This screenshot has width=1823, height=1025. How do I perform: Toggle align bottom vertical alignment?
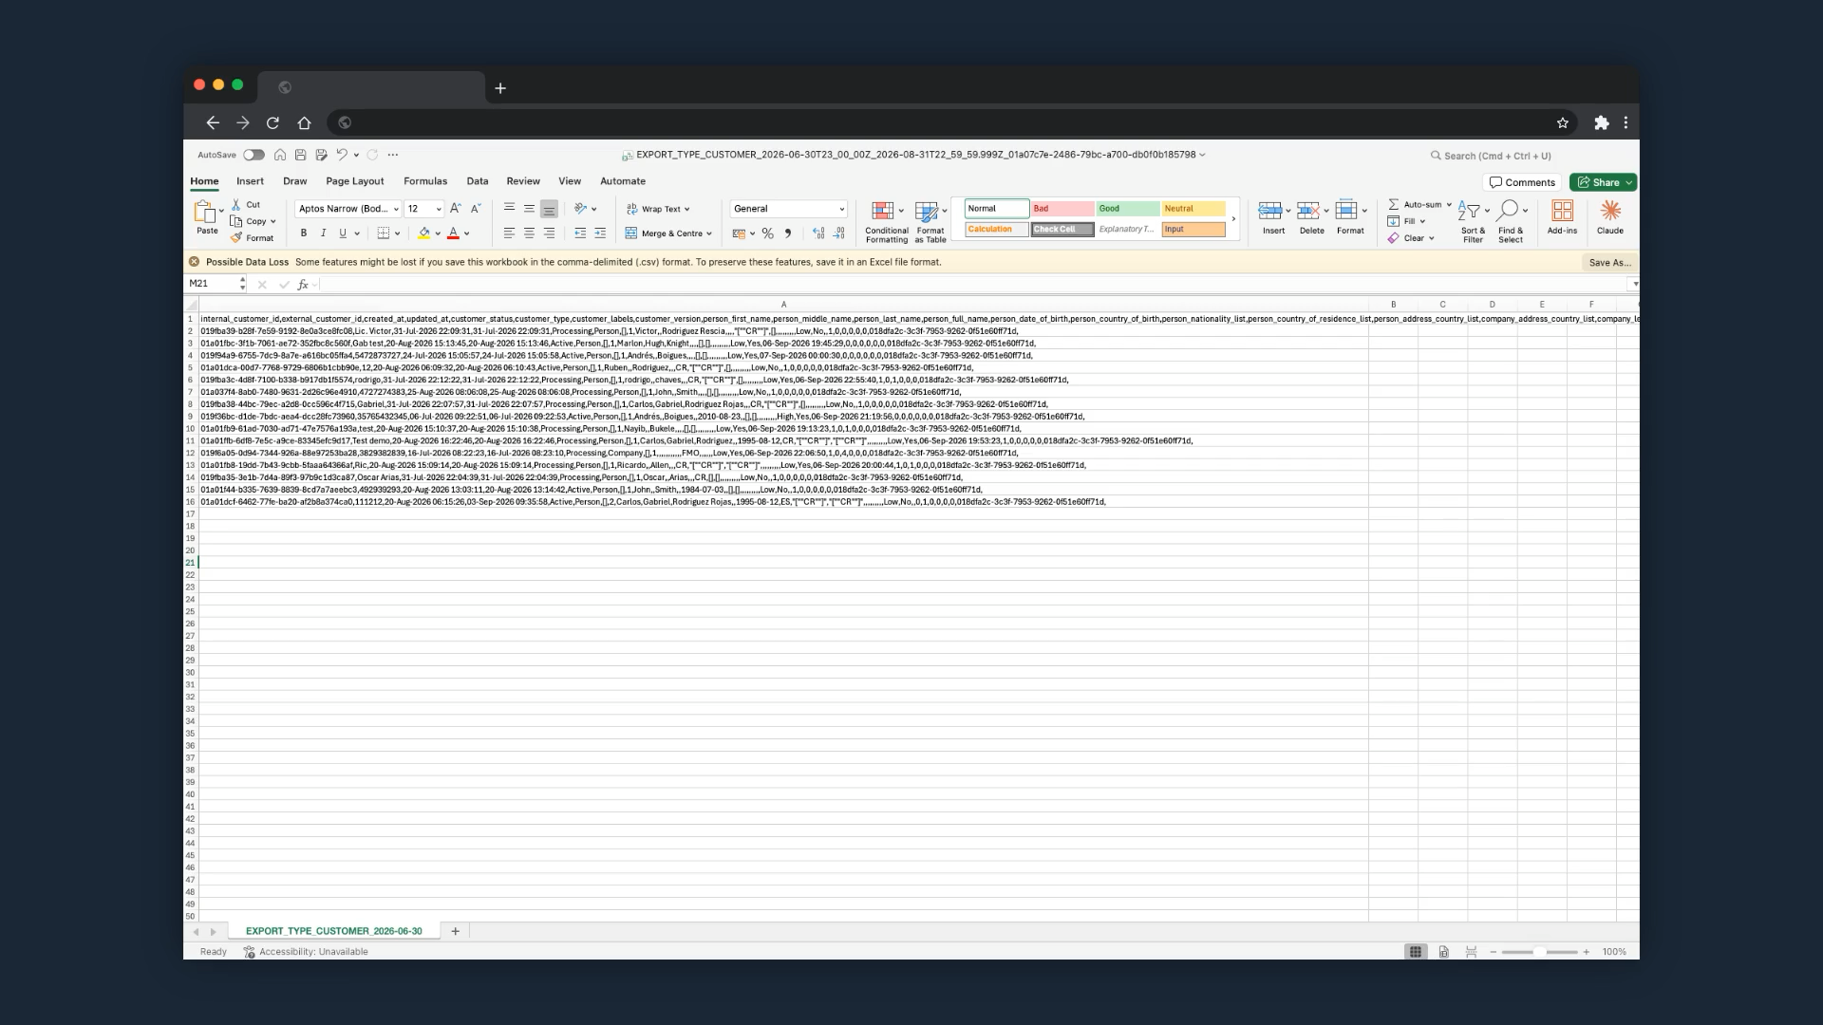point(549,210)
